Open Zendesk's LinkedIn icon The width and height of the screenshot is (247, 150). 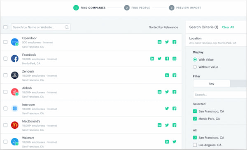[x=167, y=75]
